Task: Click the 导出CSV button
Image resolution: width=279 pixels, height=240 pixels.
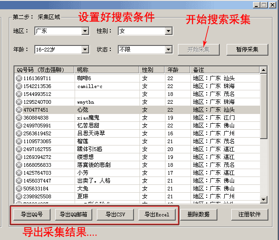Action: (x=115, y=215)
